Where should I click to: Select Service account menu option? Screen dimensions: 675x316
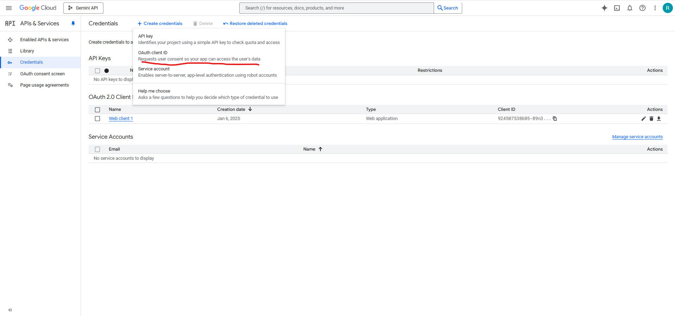(154, 69)
